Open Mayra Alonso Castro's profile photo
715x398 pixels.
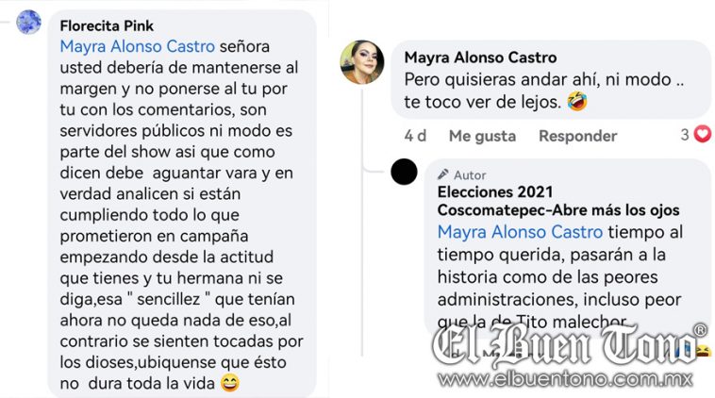point(362,62)
